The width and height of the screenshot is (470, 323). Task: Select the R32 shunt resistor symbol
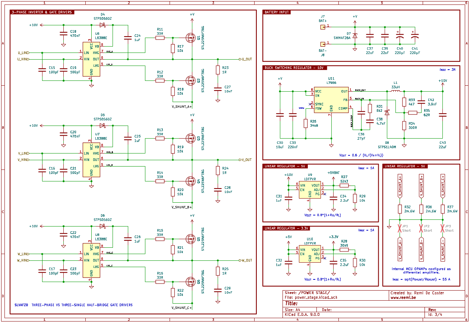pyautogui.click(x=400, y=209)
